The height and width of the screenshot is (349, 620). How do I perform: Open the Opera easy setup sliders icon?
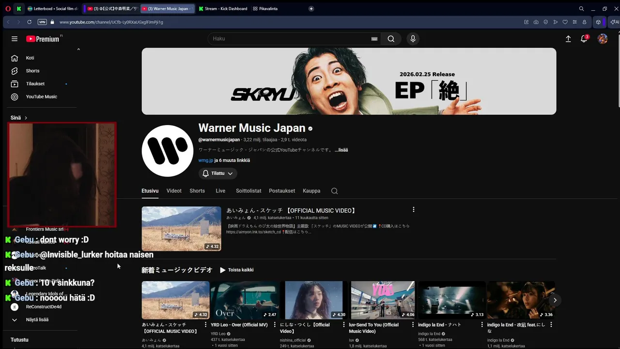pyautogui.click(x=574, y=22)
